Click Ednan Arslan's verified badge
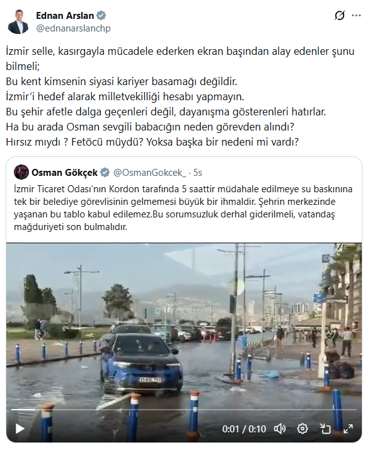The image size is (370, 450). click(101, 16)
